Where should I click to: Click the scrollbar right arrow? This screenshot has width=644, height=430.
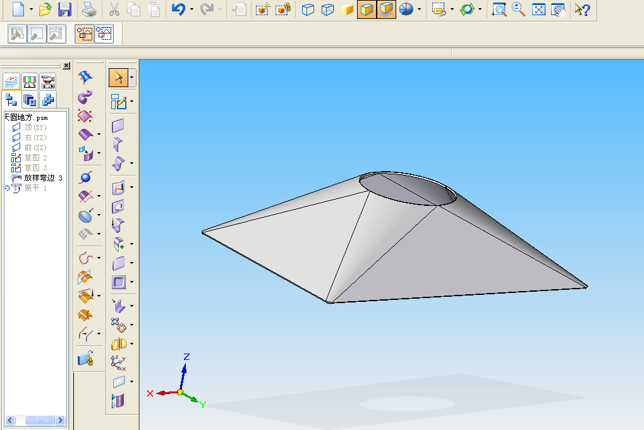coord(61,420)
